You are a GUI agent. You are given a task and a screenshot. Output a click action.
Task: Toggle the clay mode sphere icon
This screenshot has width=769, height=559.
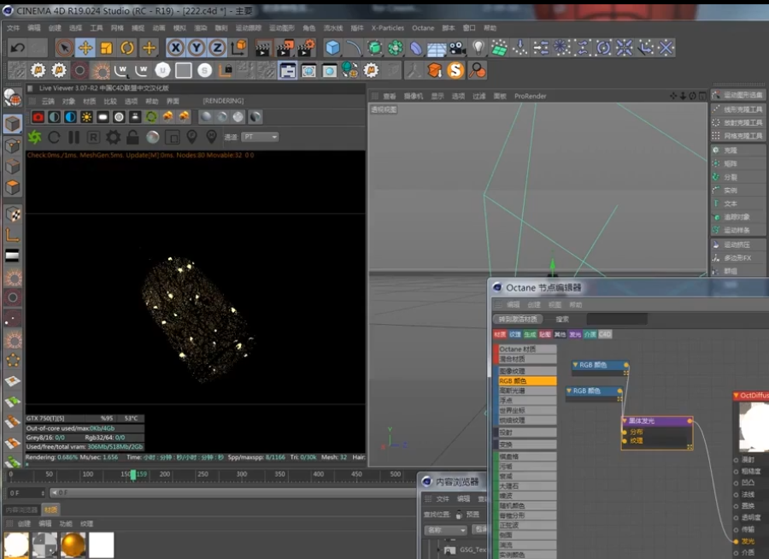(x=153, y=137)
